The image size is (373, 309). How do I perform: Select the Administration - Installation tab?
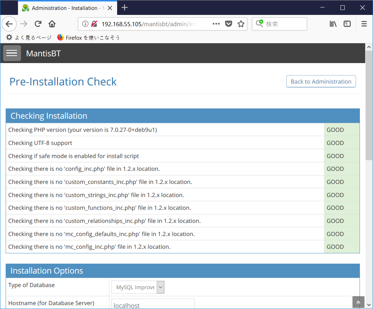(64, 7)
